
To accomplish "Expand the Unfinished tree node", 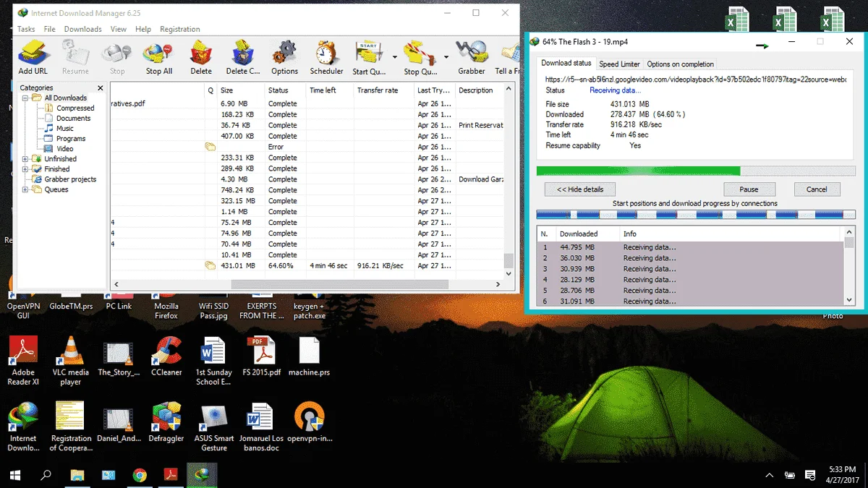I will [x=25, y=159].
